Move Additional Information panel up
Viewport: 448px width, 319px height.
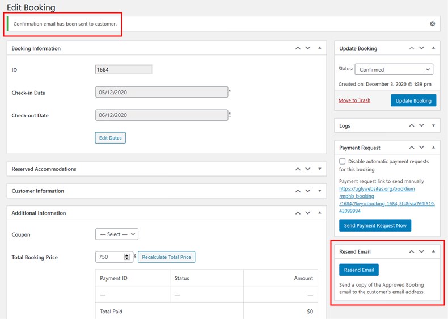coord(298,213)
